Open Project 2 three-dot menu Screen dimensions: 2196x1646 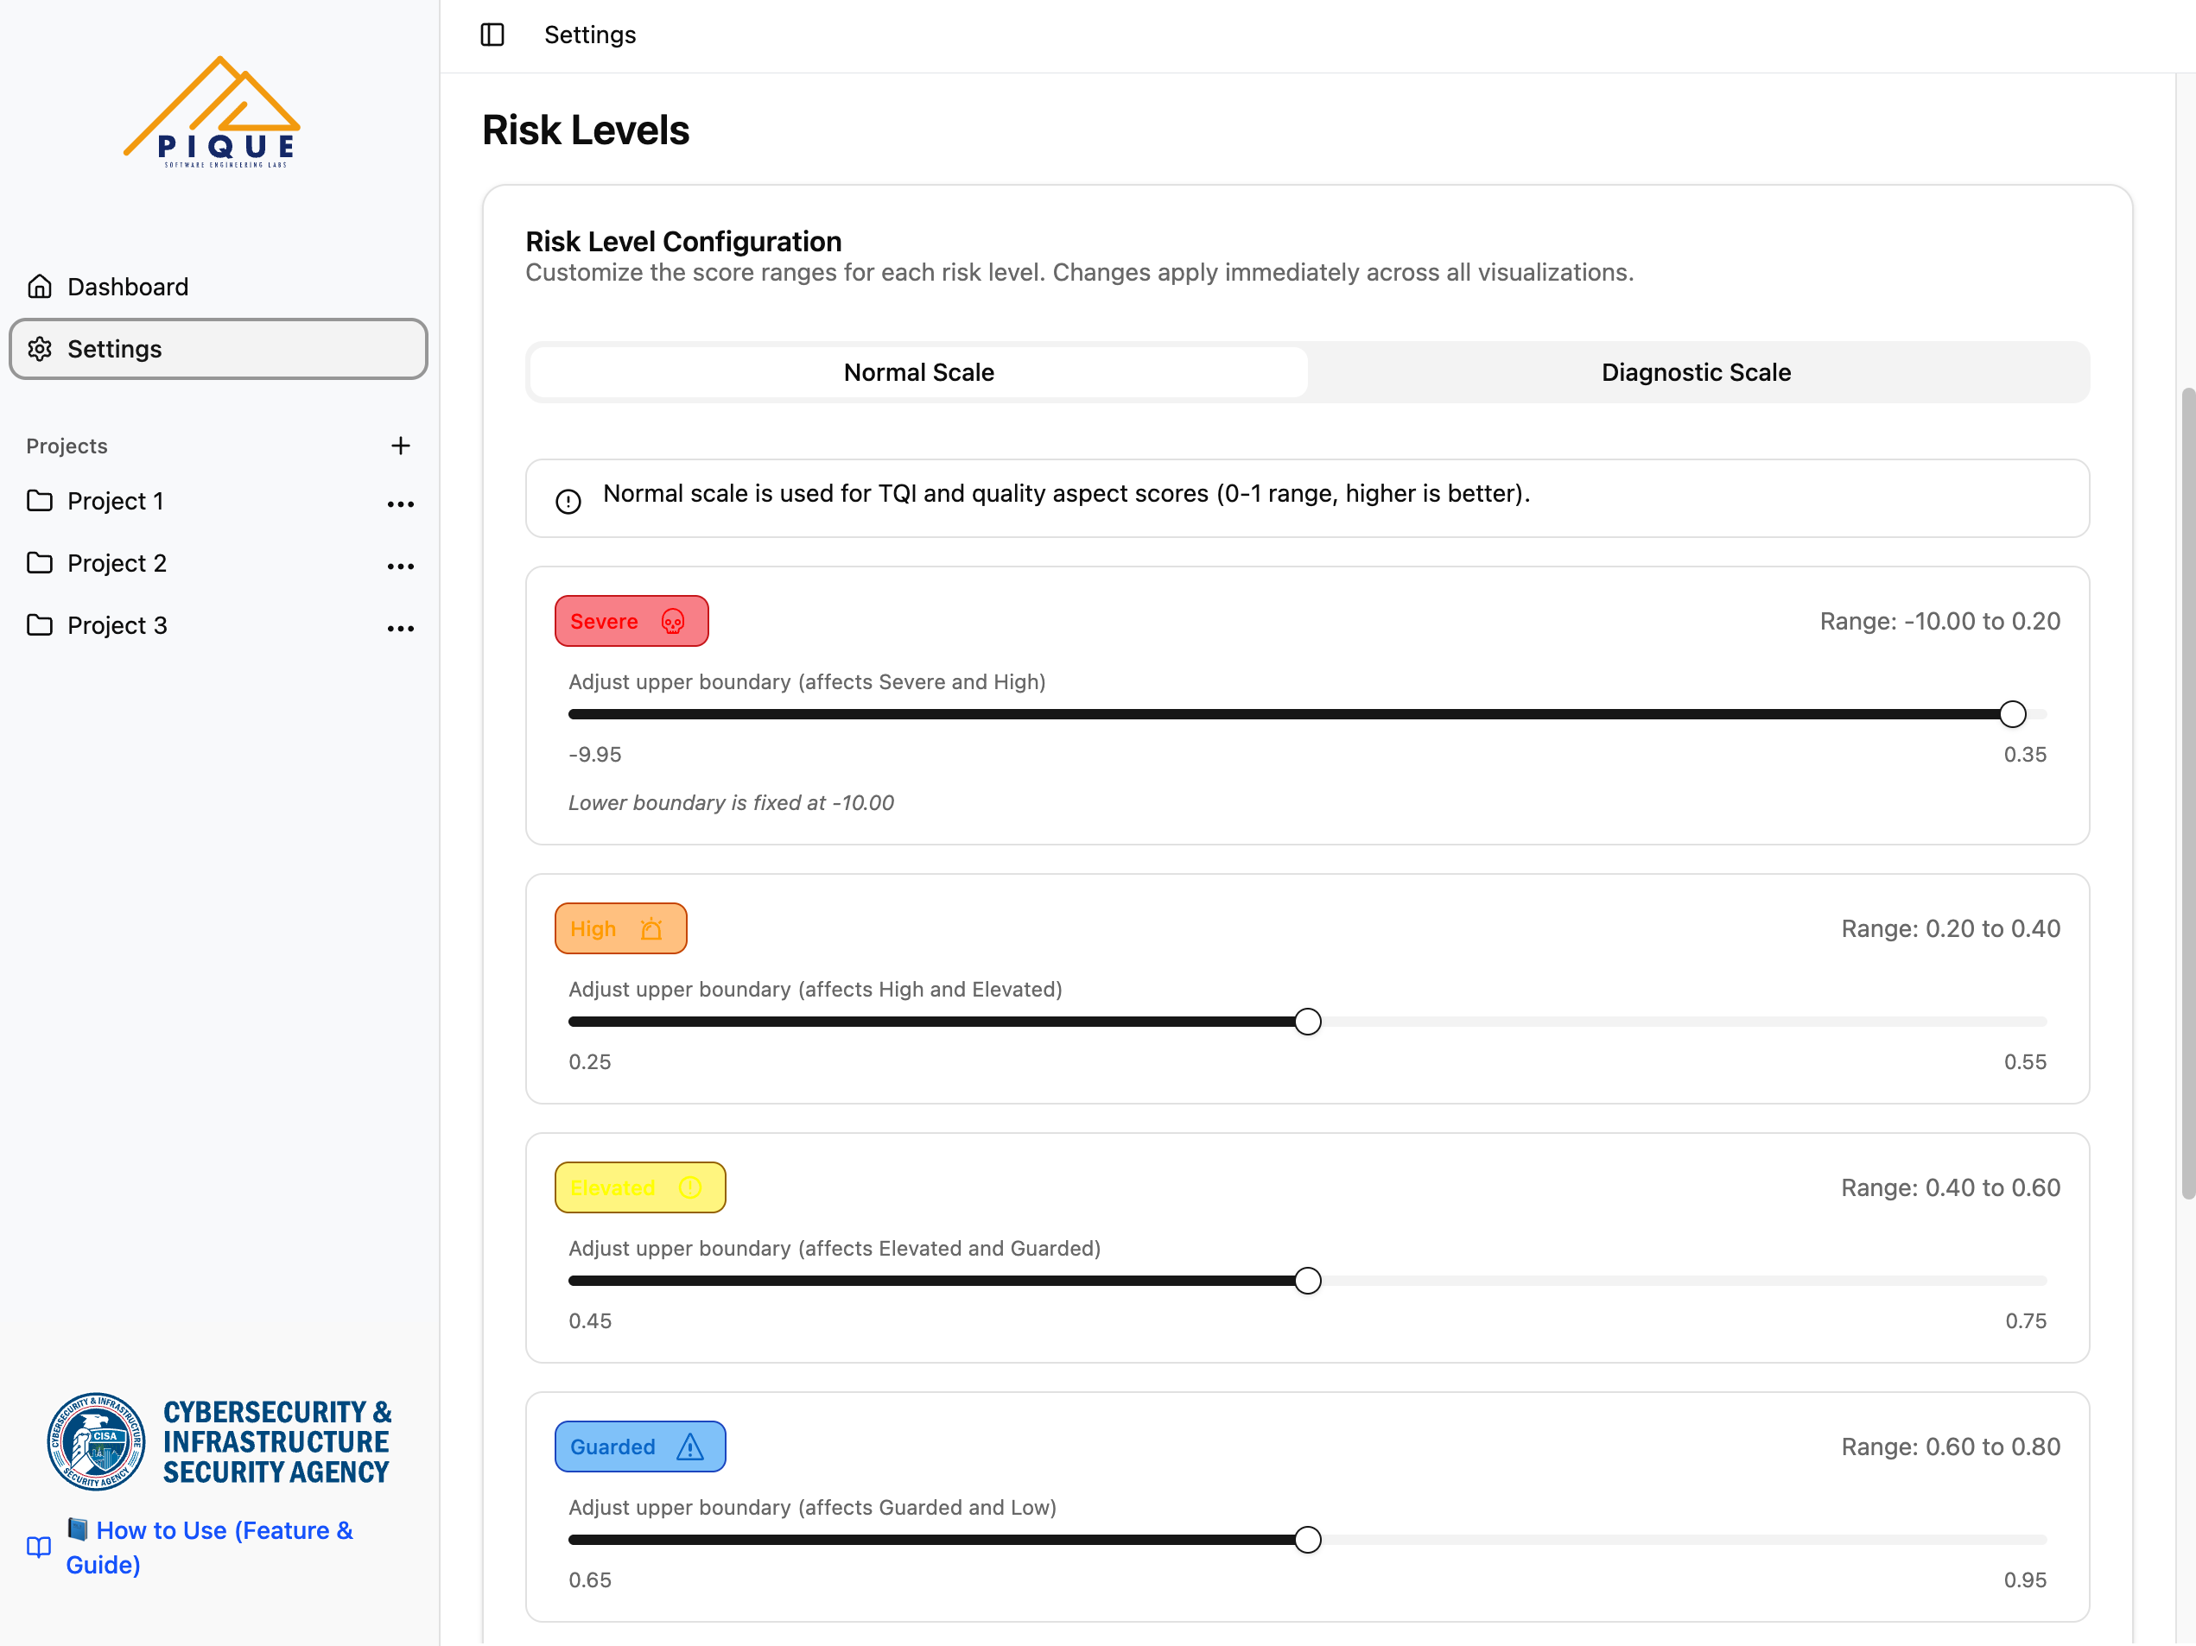tap(400, 567)
